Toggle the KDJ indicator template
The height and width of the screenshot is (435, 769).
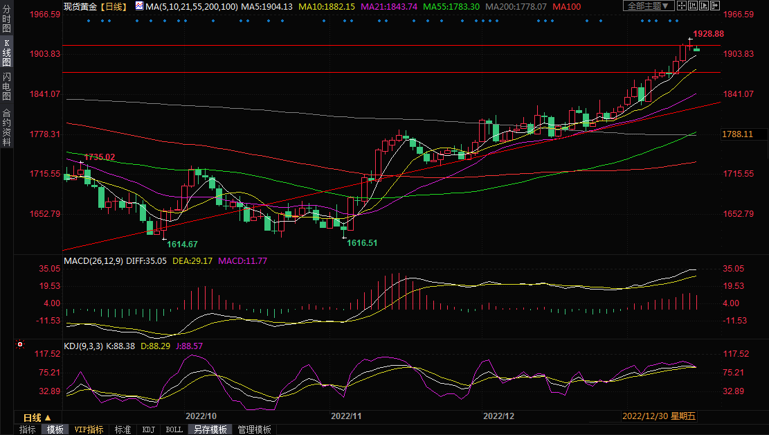[x=149, y=429]
